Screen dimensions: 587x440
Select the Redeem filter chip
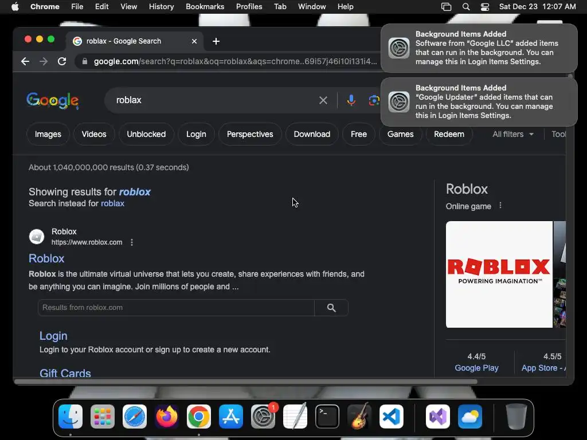pyautogui.click(x=449, y=134)
